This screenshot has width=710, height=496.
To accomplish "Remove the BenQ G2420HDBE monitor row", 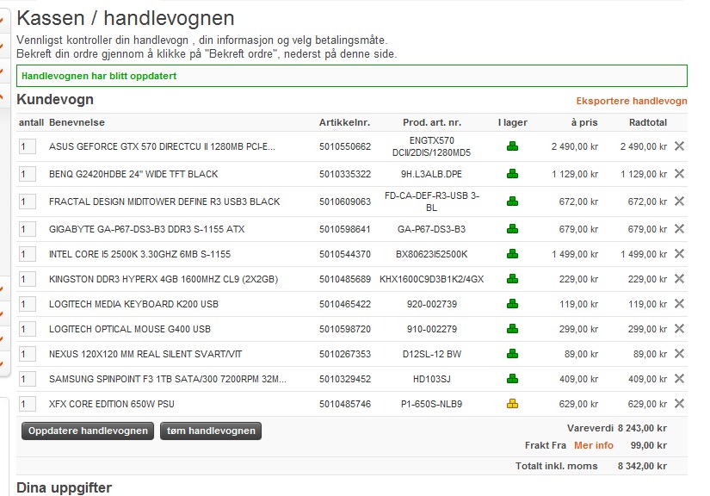I will (679, 173).
